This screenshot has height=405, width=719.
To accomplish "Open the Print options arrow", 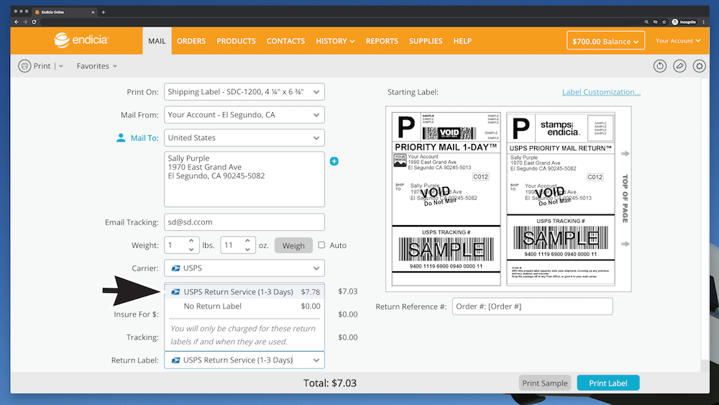I will 61,66.
